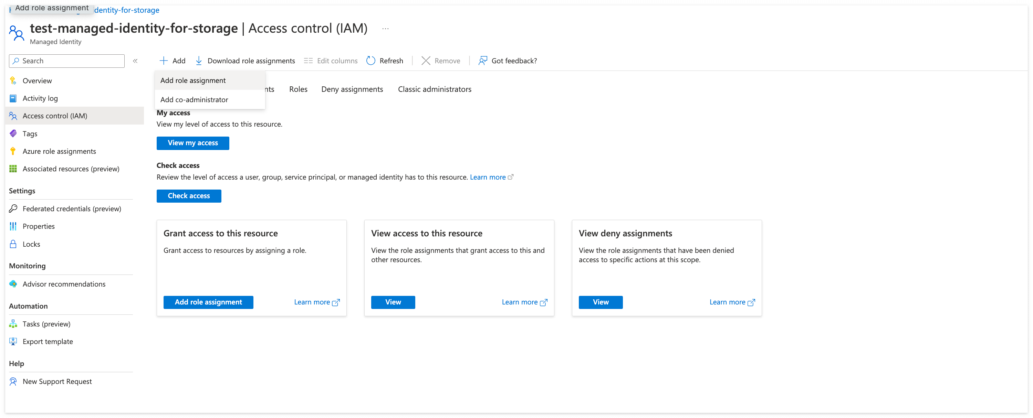Click the Got feedback? label
This screenshot has height=418, width=1033.
point(514,61)
